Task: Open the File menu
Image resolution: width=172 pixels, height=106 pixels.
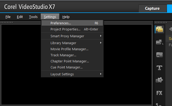Action: (x=8, y=17)
